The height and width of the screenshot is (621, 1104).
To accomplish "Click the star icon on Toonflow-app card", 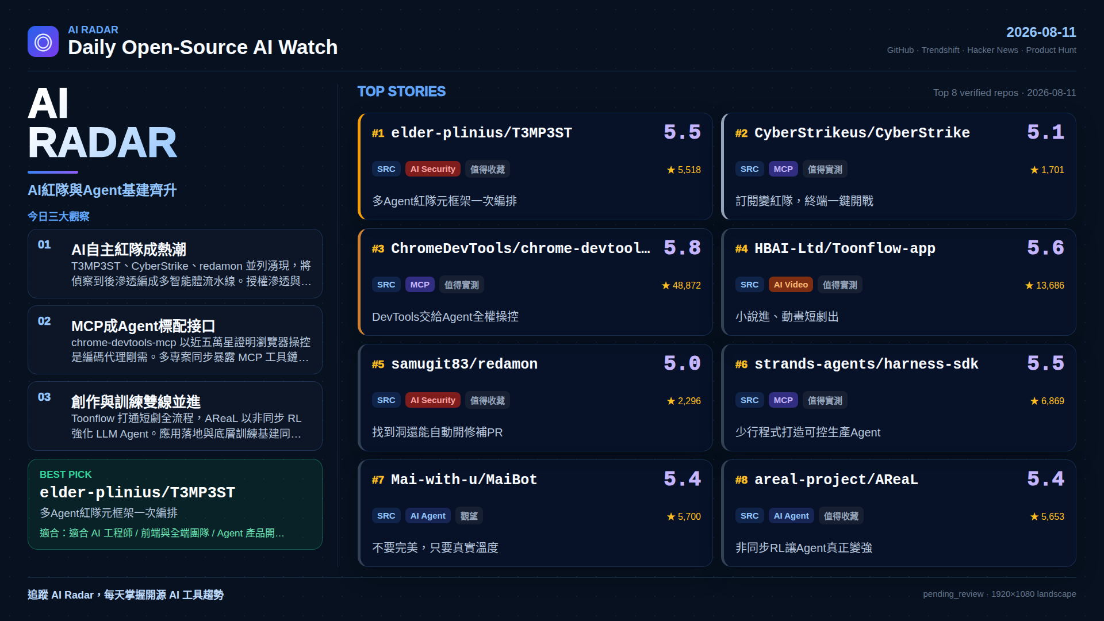I will tap(1029, 285).
